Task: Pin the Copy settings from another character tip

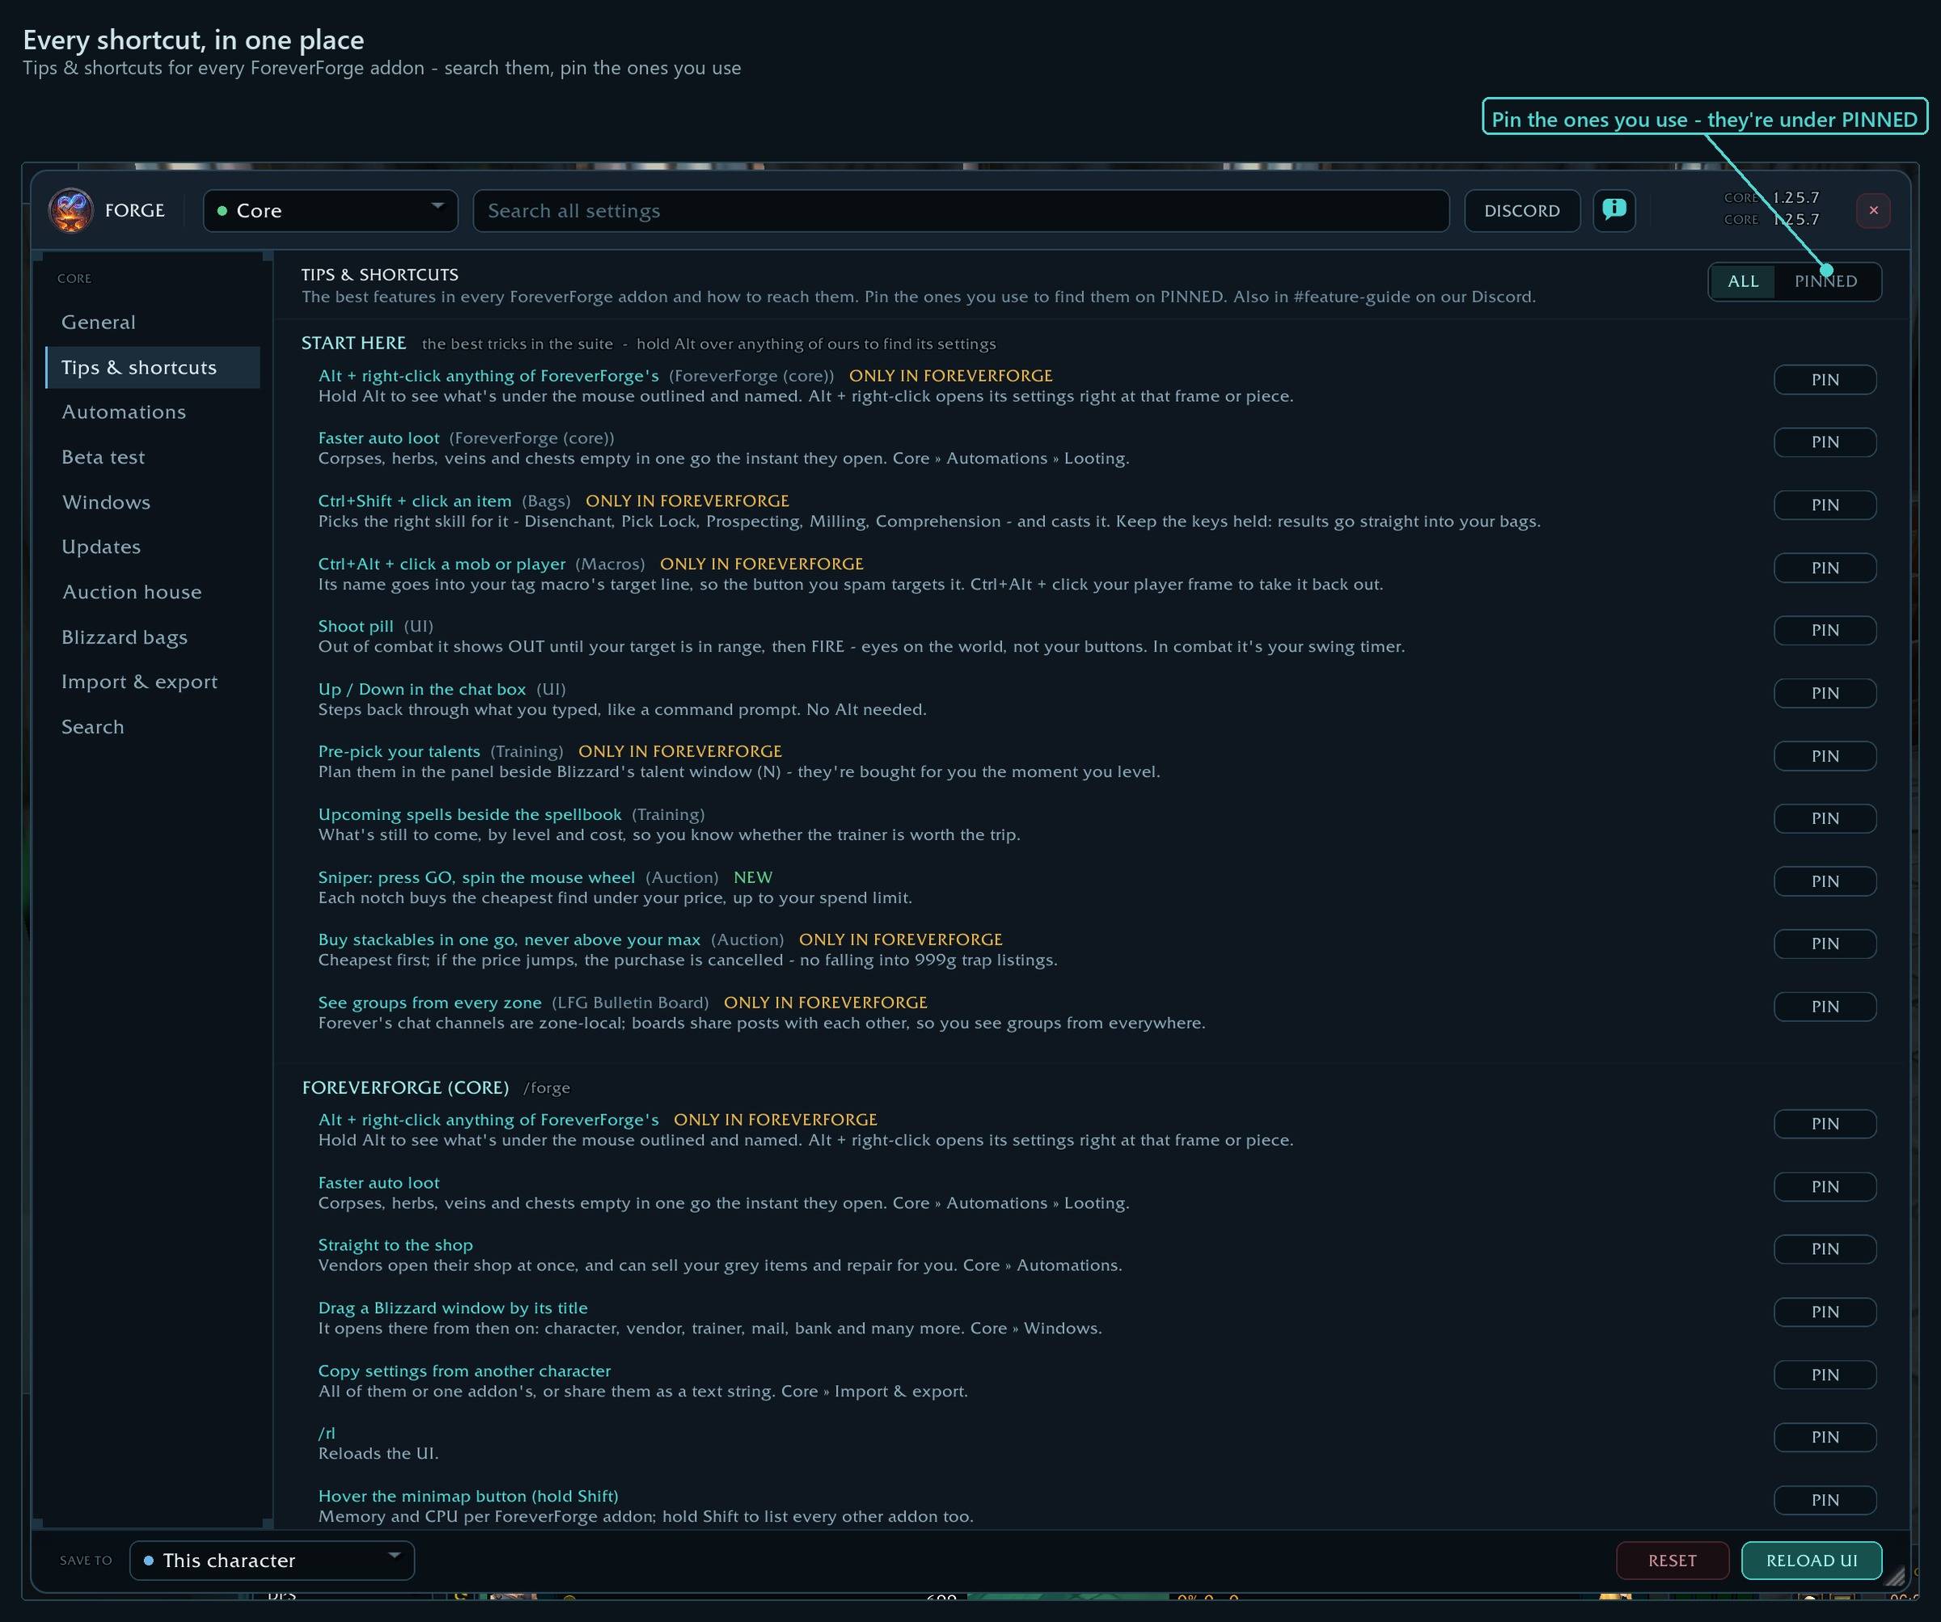Action: [1825, 1375]
